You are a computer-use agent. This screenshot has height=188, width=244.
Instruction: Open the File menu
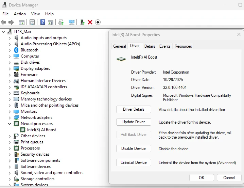coord(5,14)
